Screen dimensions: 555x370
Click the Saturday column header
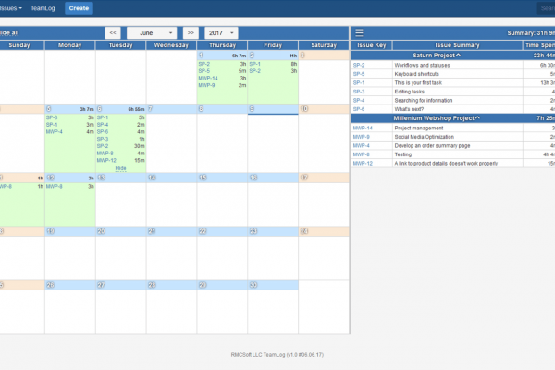coord(324,45)
